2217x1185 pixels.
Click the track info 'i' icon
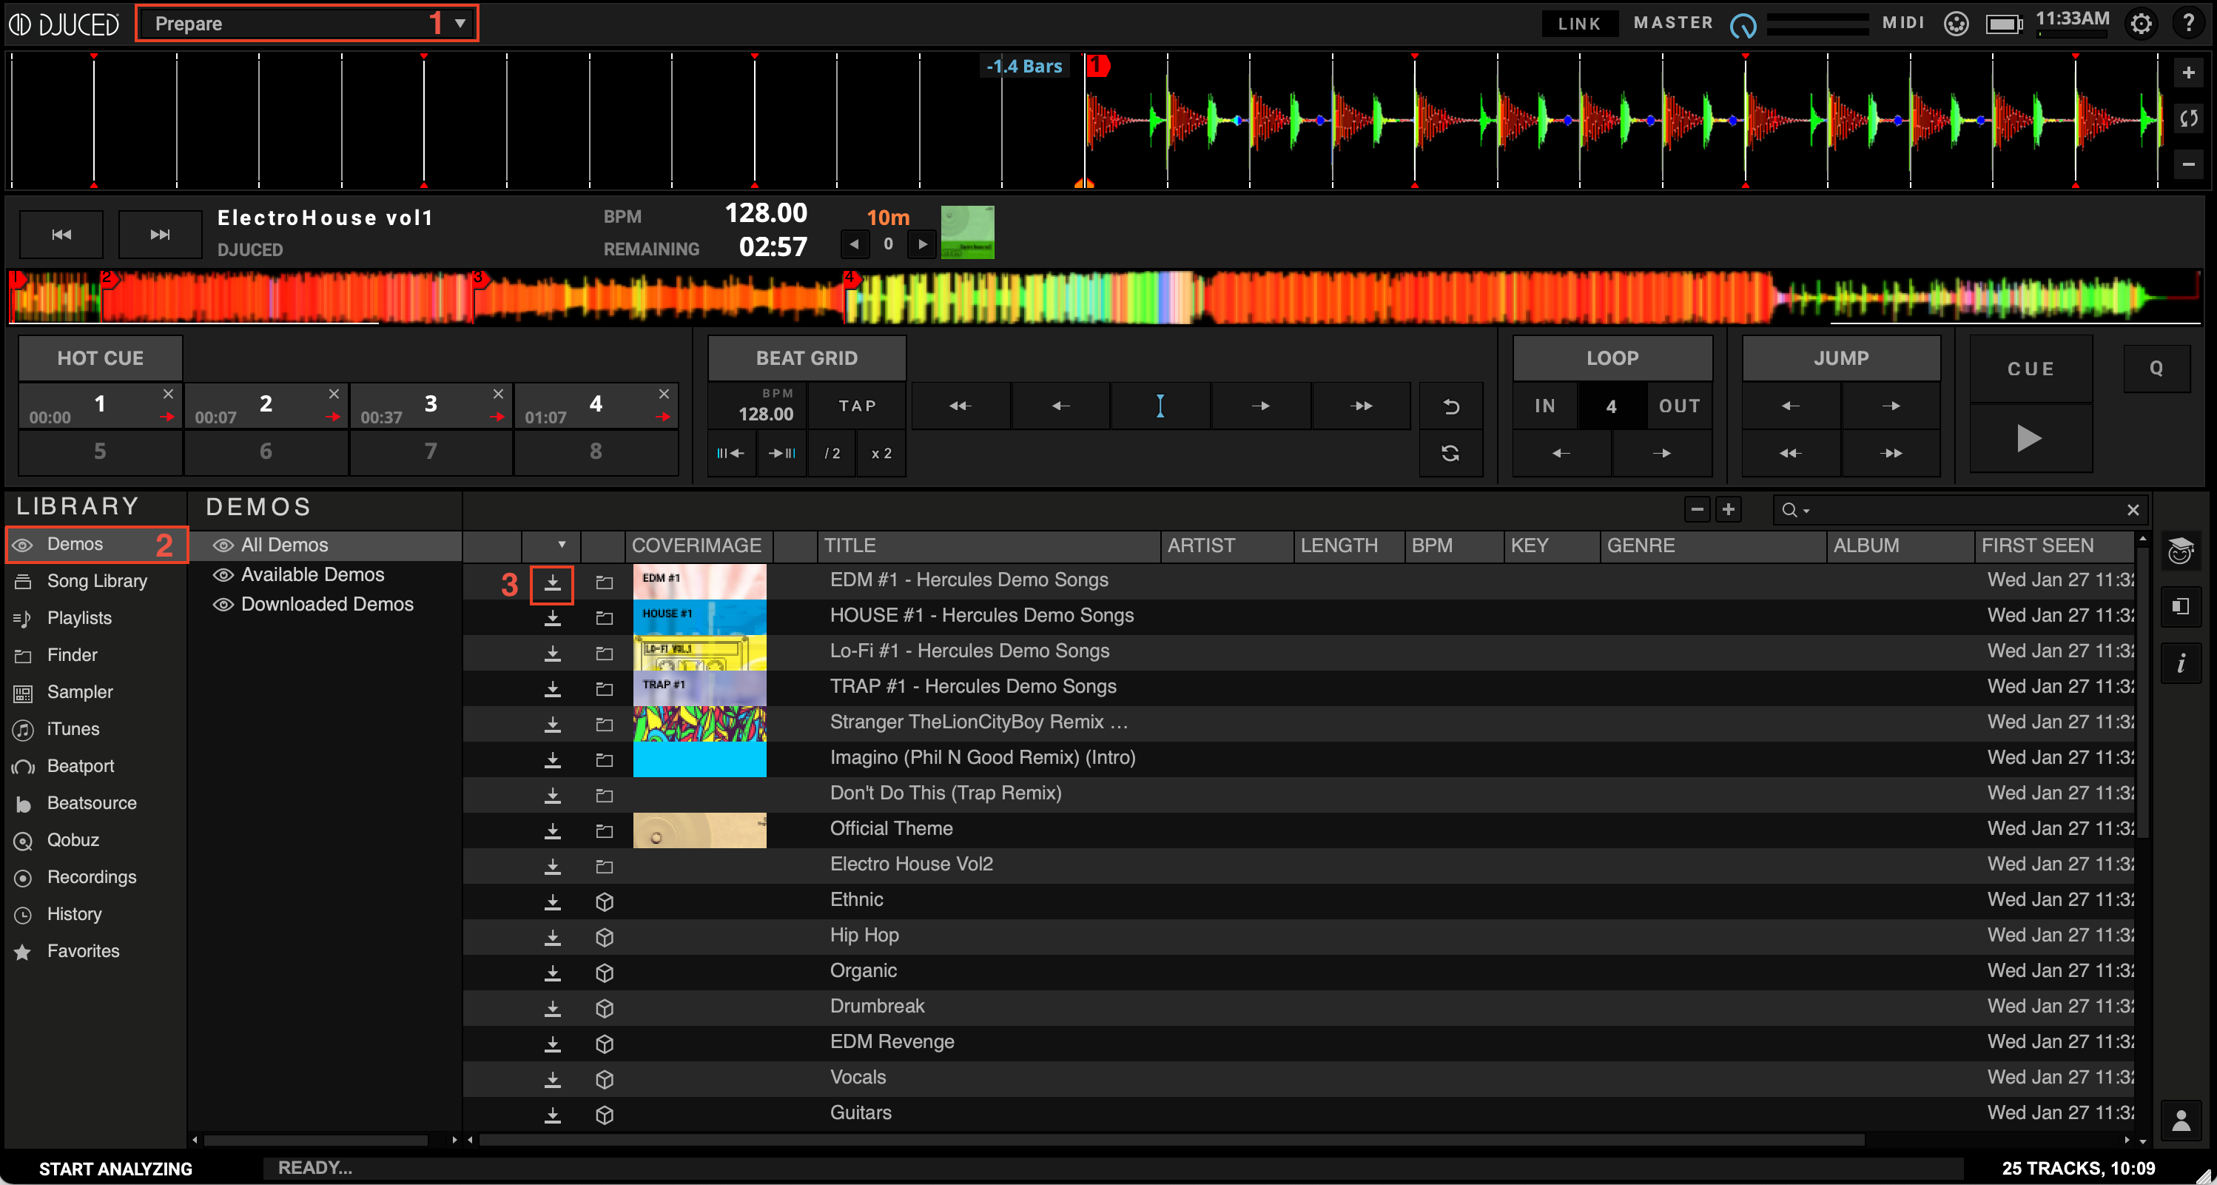tap(2180, 663)
